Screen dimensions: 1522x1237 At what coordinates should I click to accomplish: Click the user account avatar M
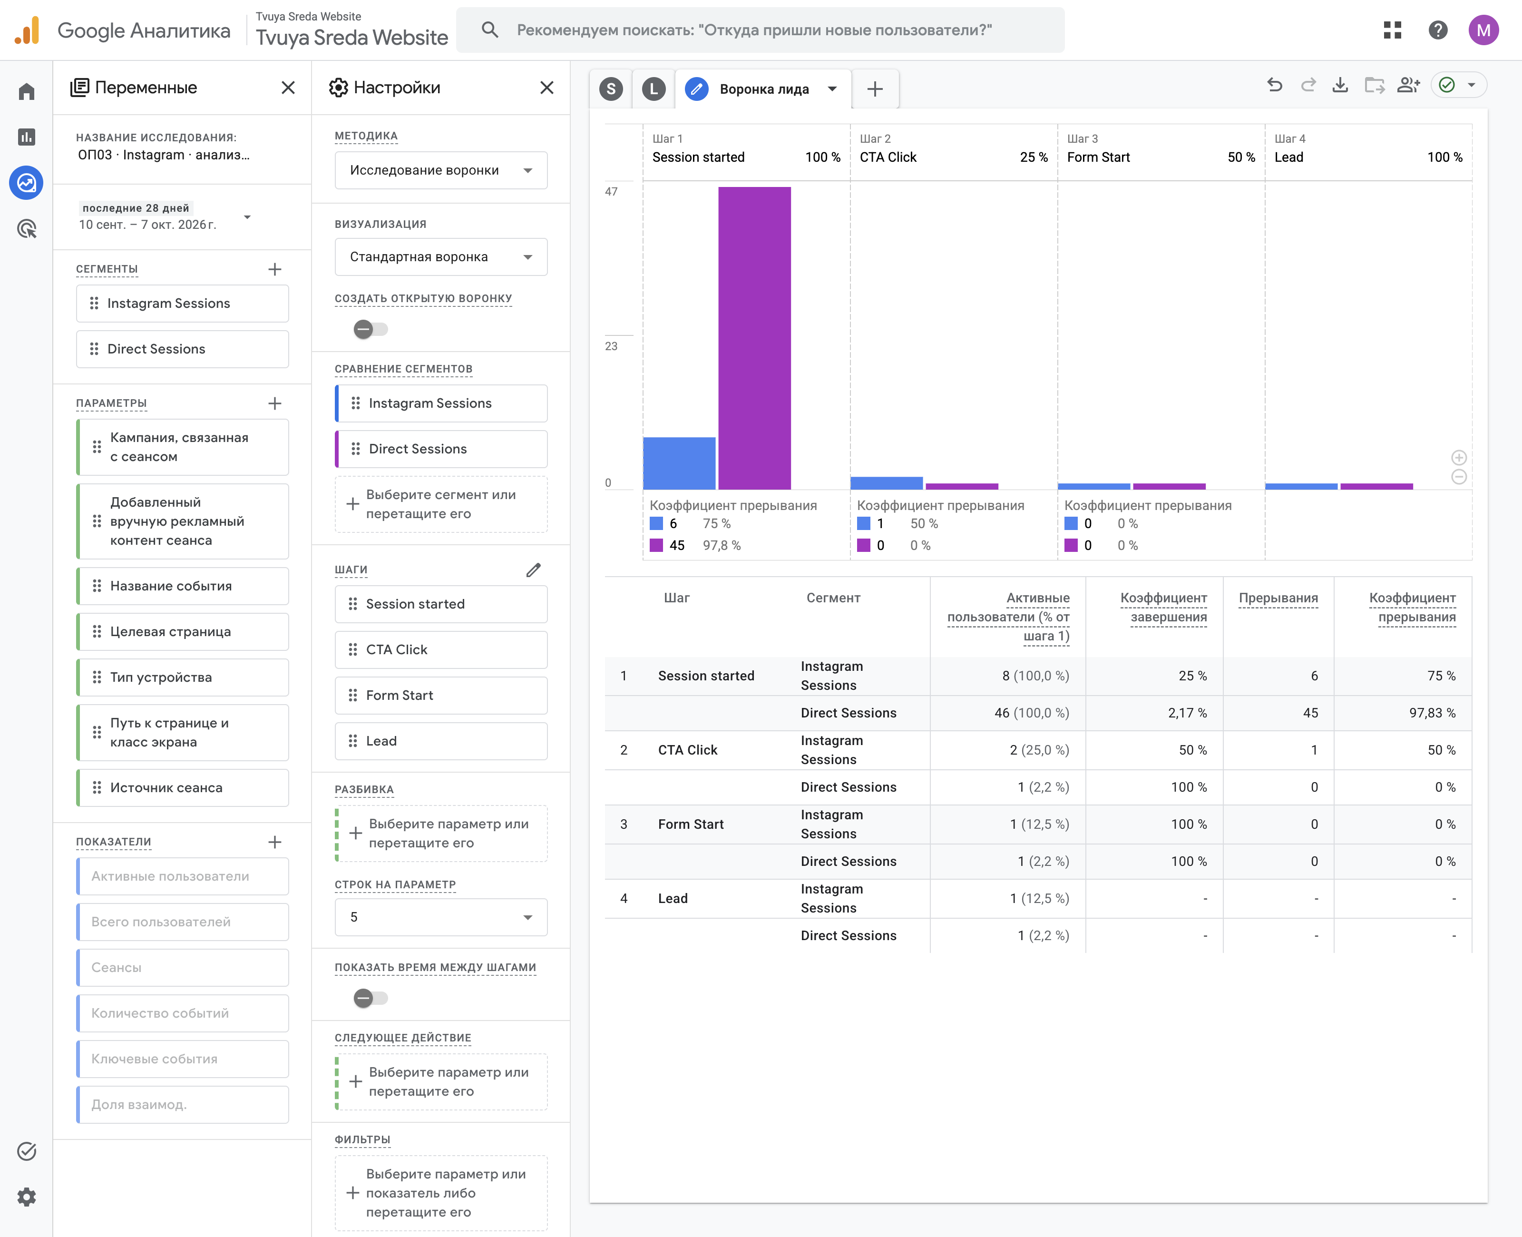(1483, 30)
